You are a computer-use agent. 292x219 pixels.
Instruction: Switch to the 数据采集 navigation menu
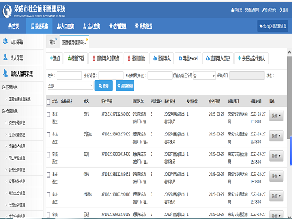click(39, 26)
